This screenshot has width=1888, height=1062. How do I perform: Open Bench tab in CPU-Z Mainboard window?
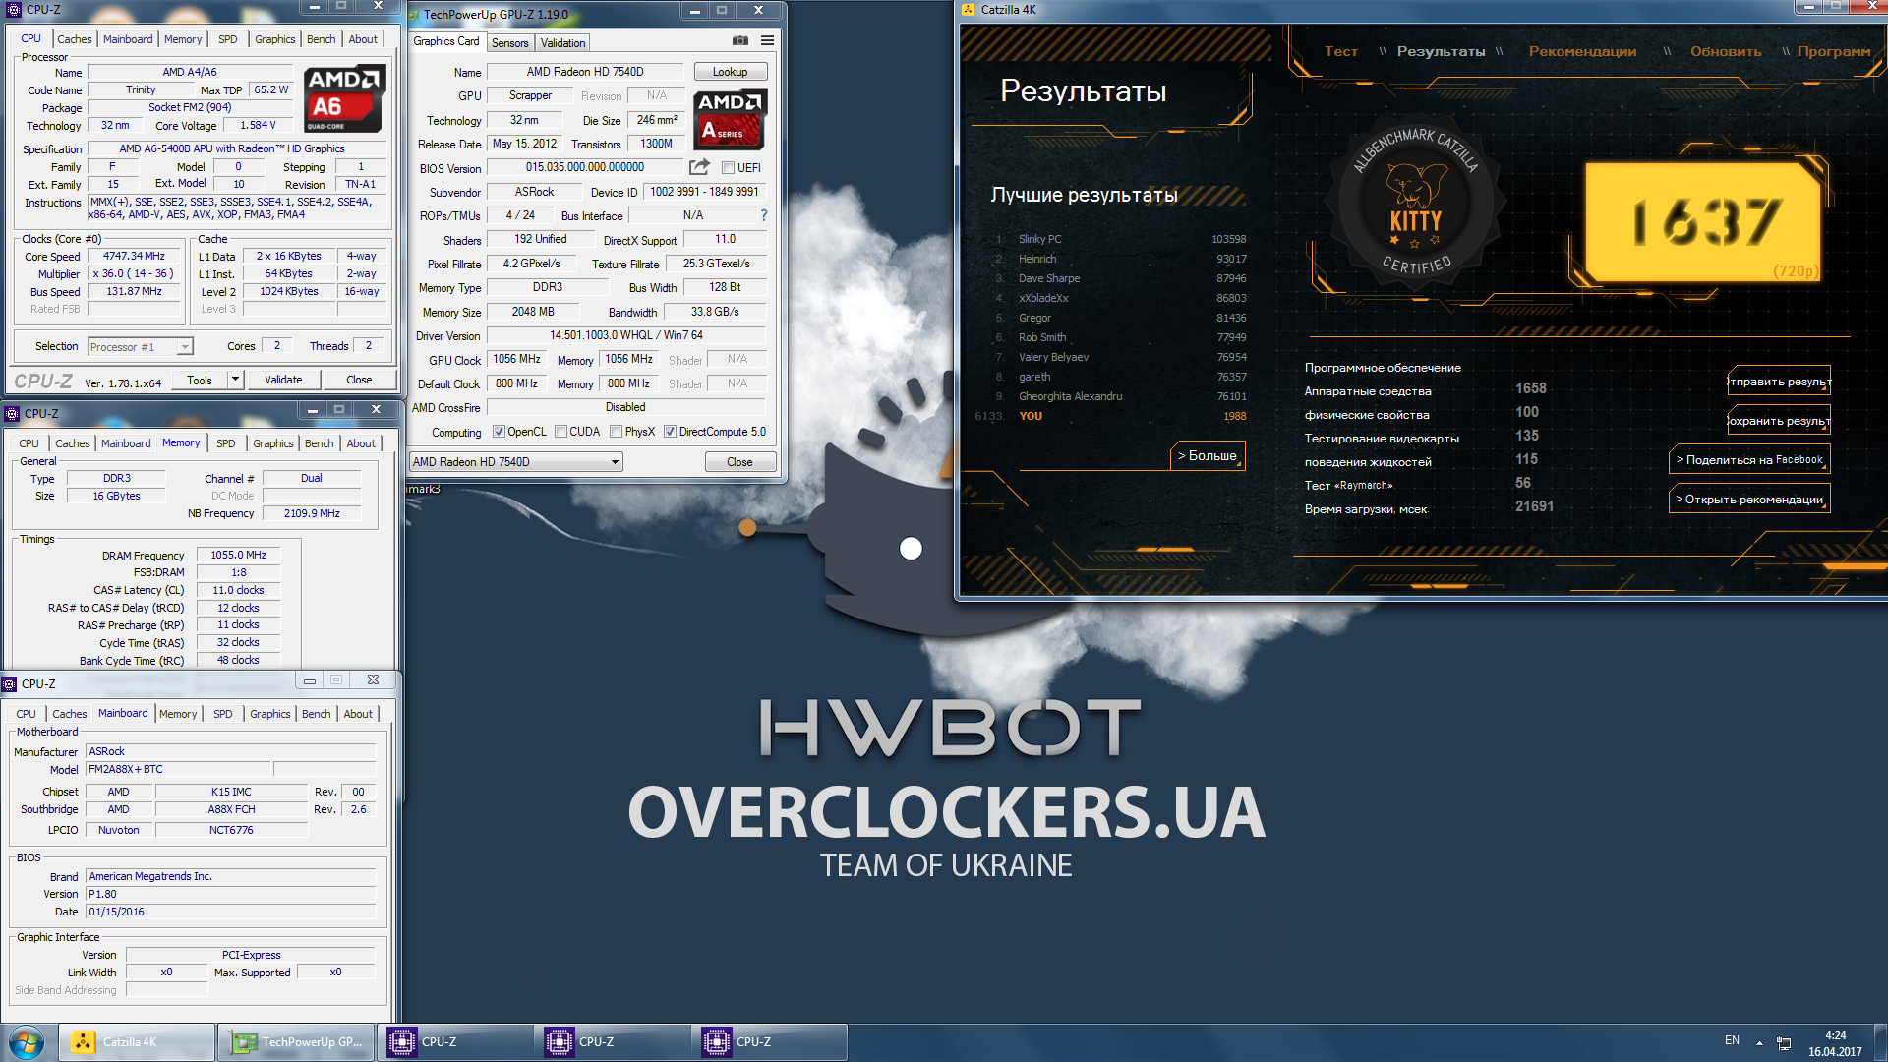(317, 714)
